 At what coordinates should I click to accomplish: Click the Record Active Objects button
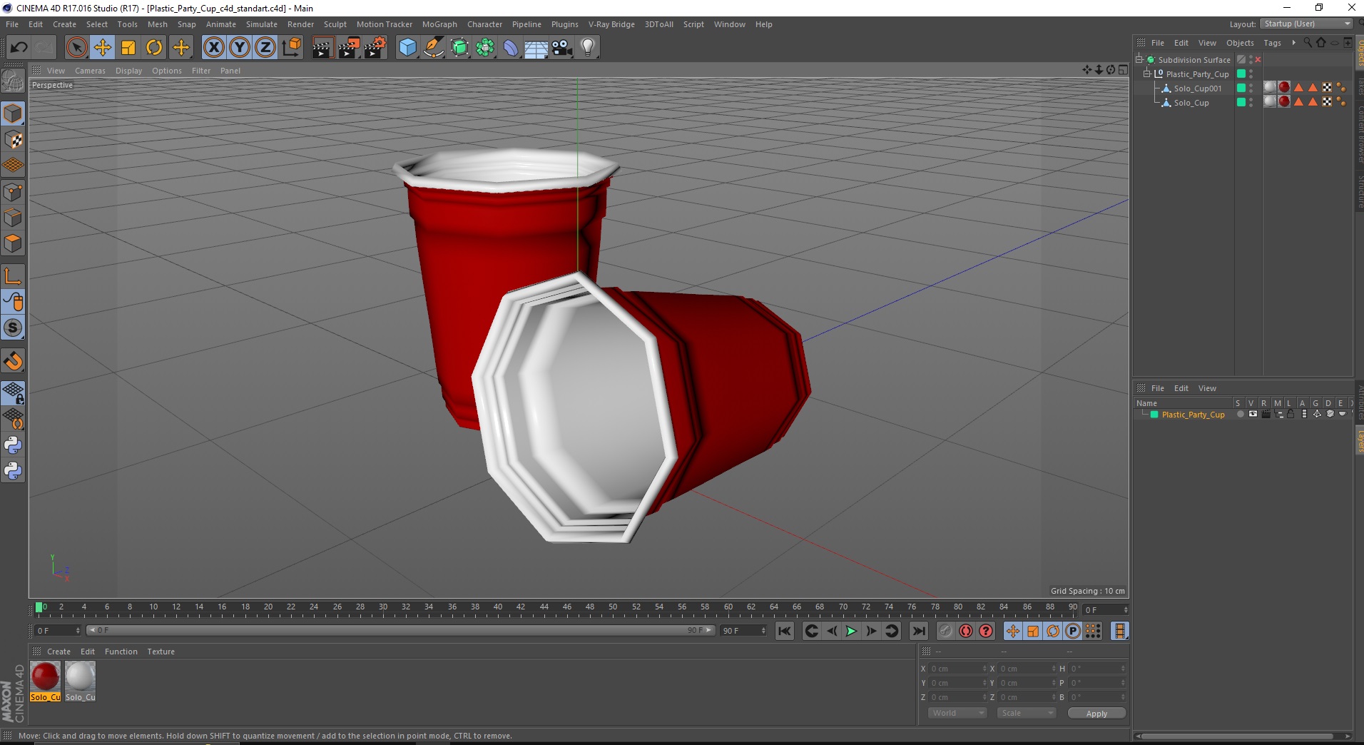945,631
